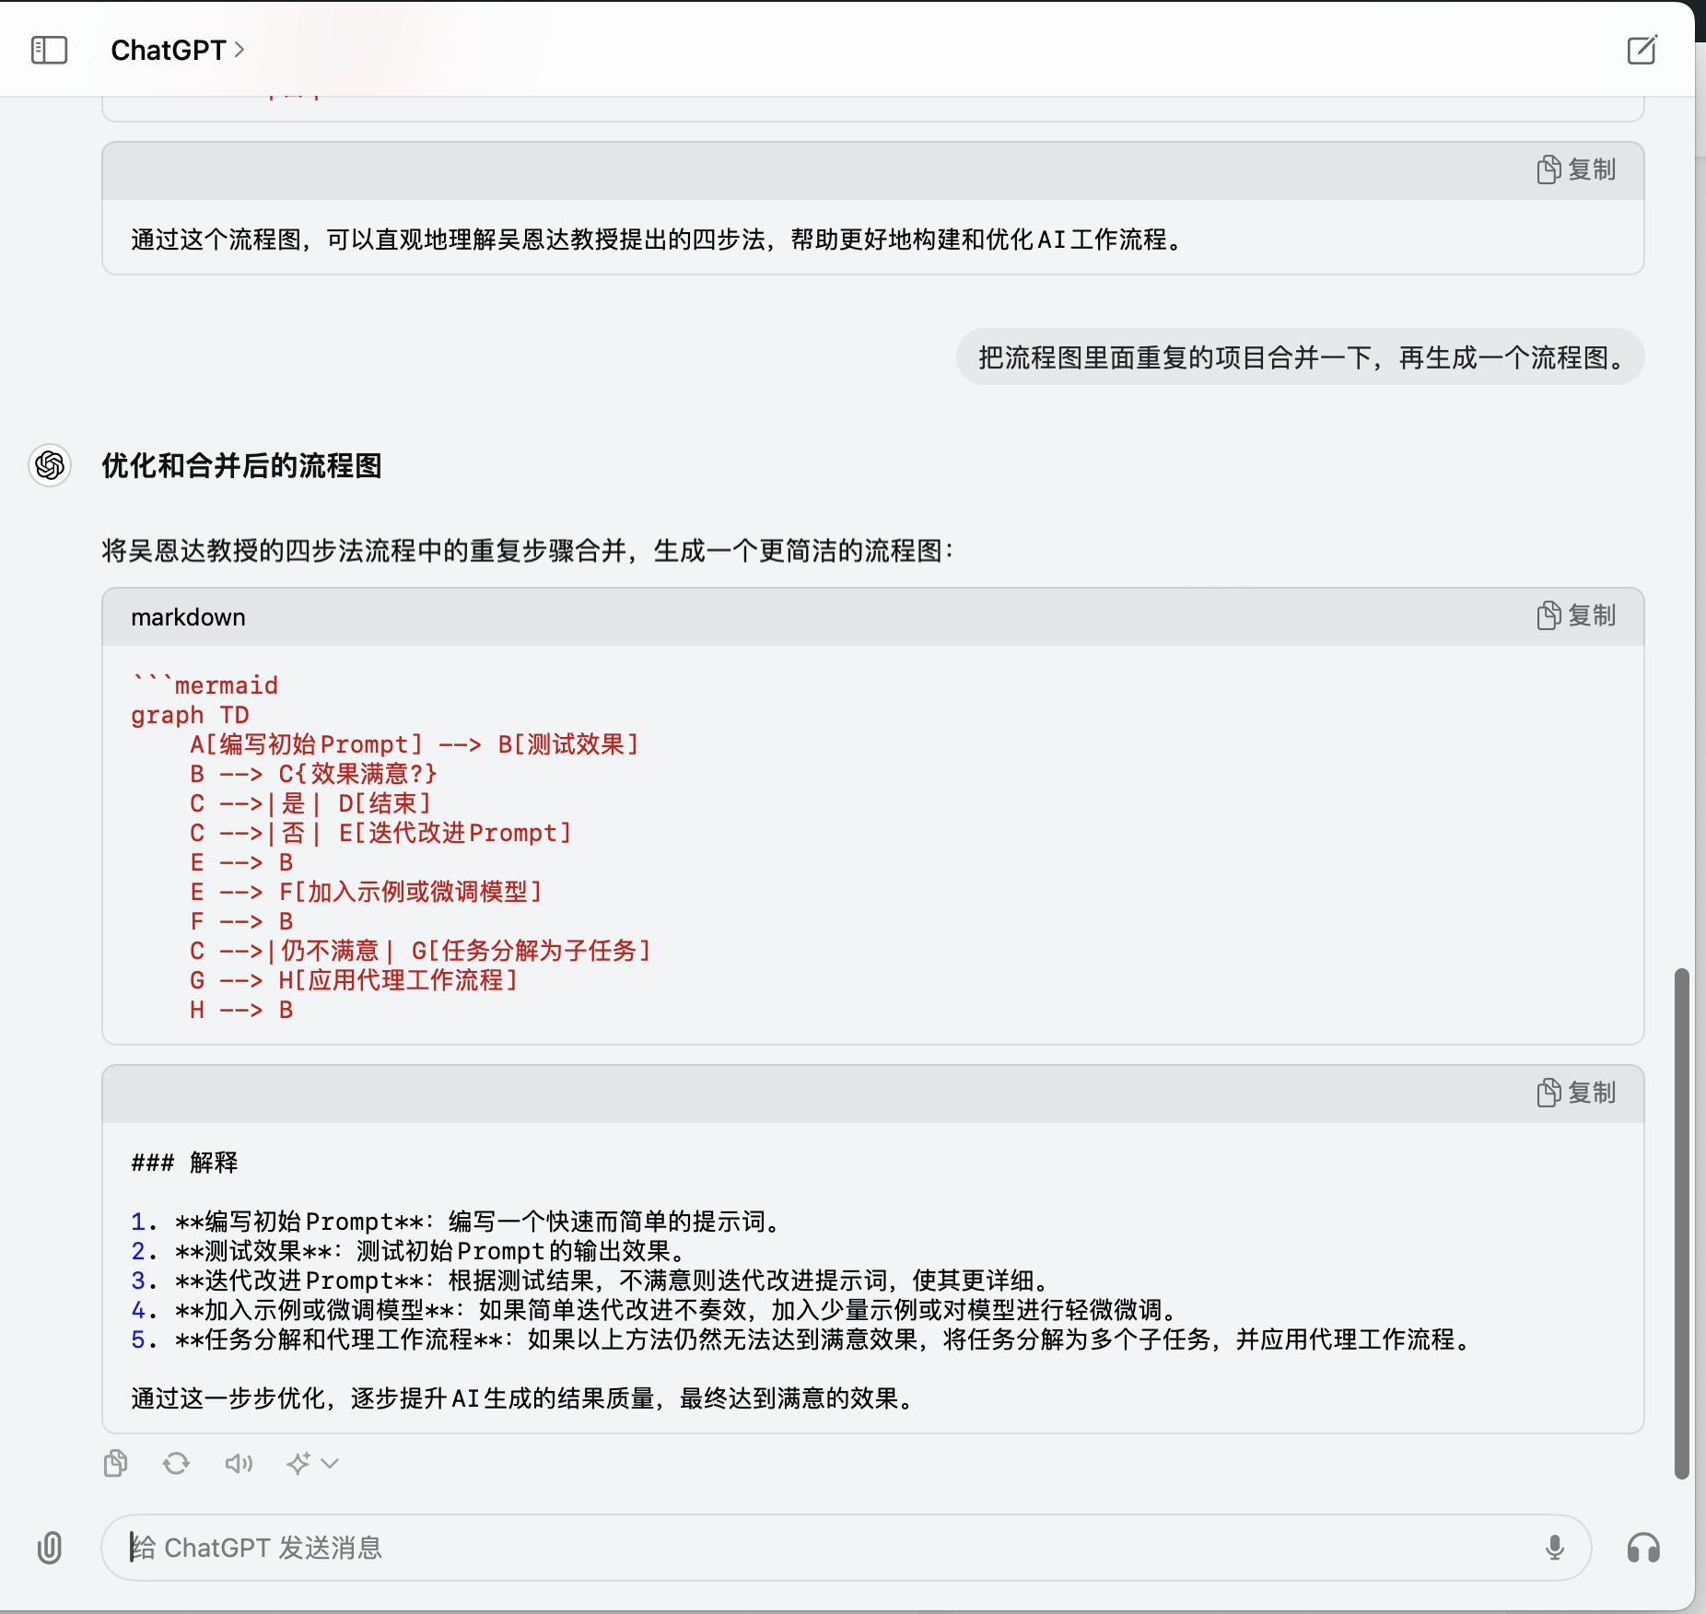The image size is (1706, 1614).
Task: Click the closing sentence 通过这一步步优化
Action: 525,1398
